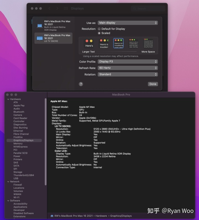Select Apple Pay in the sidebar
The height and width of the screenshot is (220, 199).
(19, 106)
